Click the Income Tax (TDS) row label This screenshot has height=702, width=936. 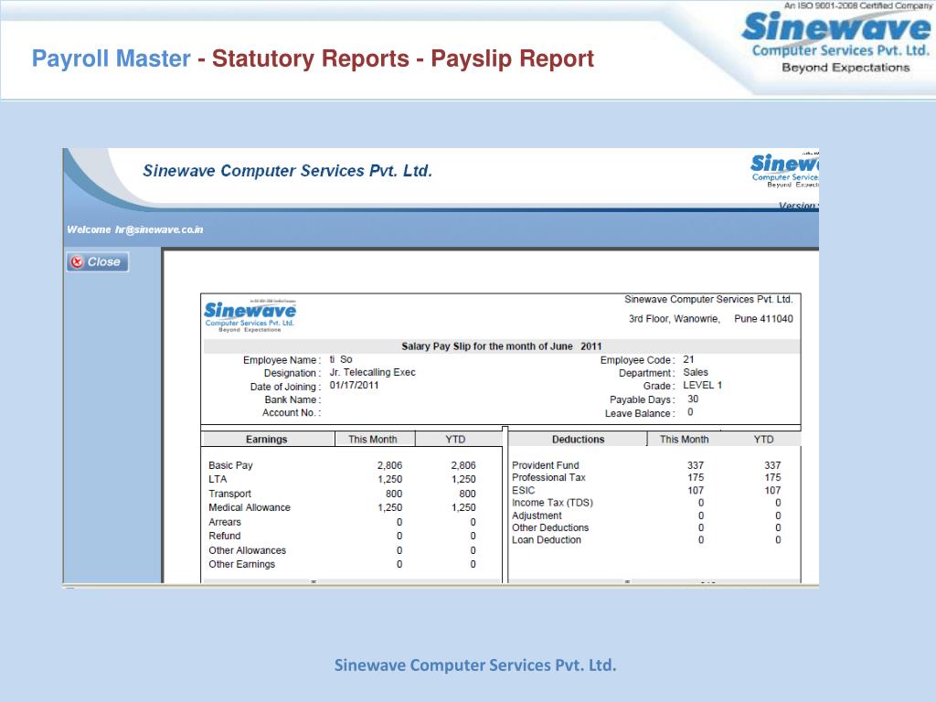click(x=552, y=503)
